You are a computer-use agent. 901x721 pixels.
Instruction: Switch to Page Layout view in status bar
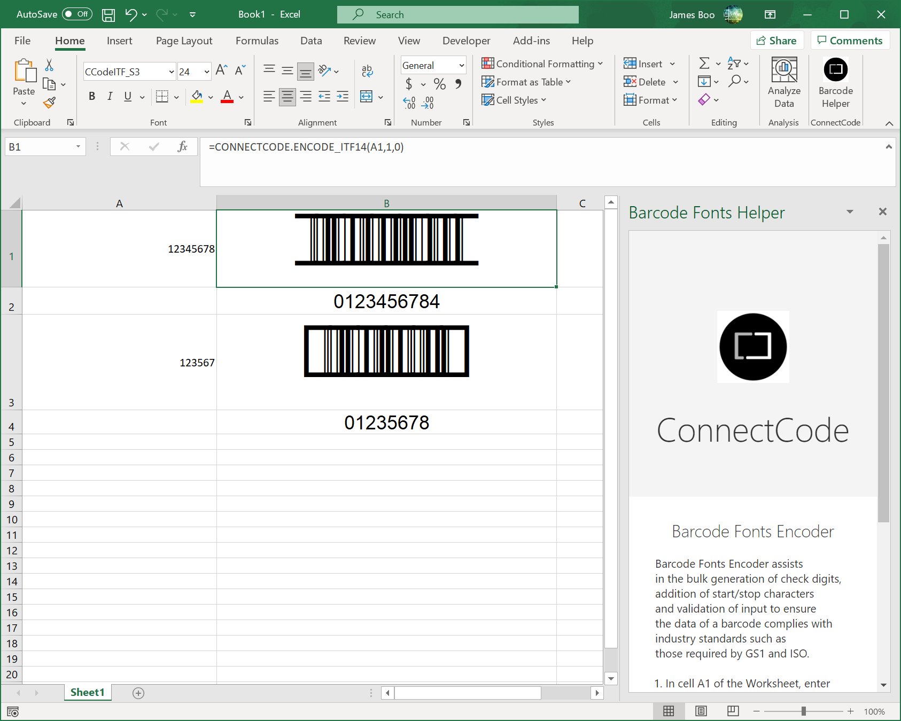point(701,711)
